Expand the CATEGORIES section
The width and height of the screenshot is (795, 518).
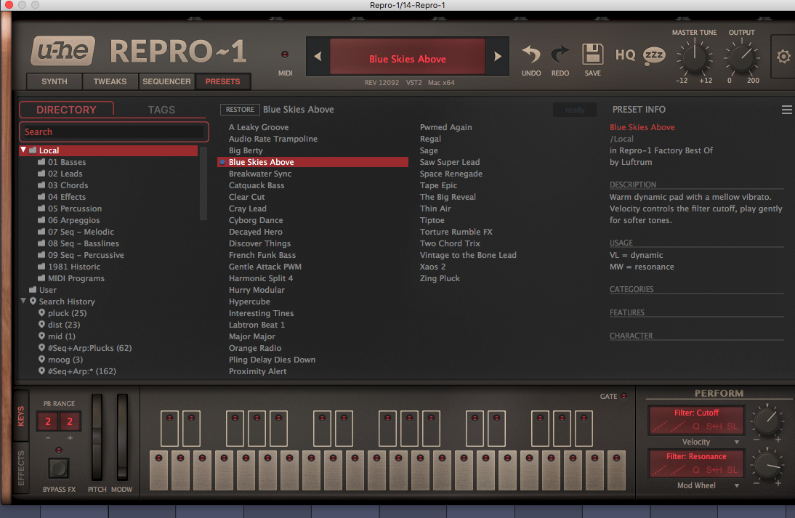tap(631, 289)
